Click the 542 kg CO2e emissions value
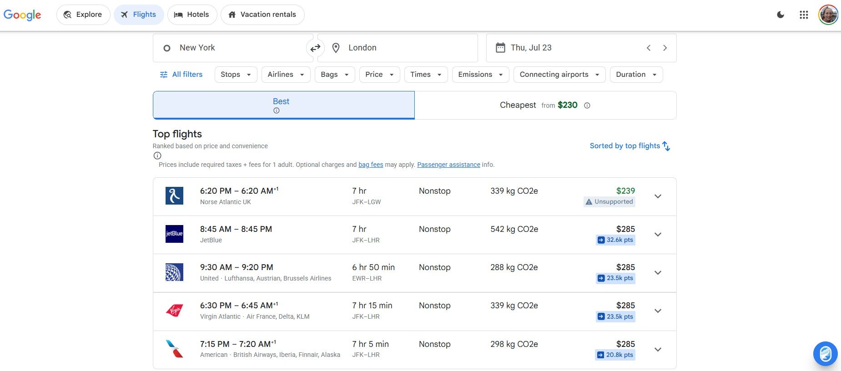841x371 pixels. coord(514,229)
